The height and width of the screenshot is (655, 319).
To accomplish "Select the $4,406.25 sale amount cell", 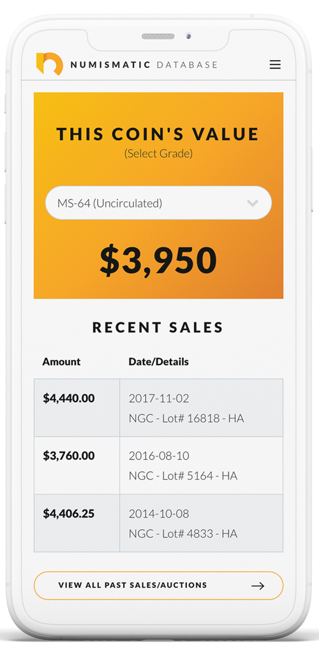I will [x=77, y=523].
